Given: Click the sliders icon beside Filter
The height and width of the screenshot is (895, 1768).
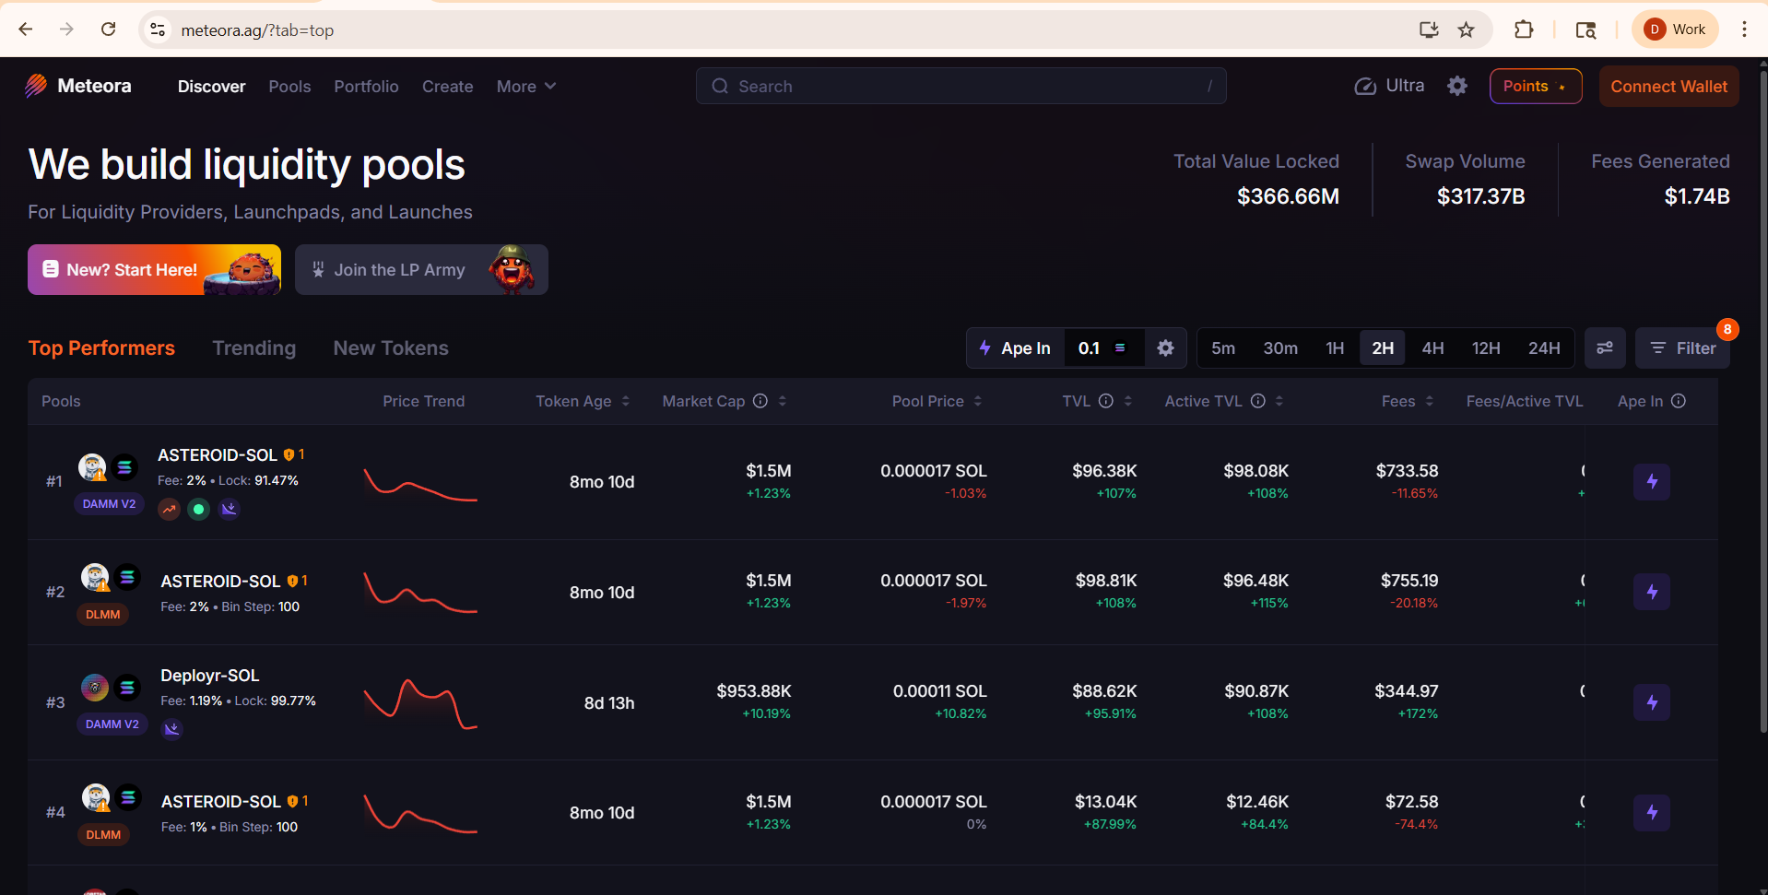Looking at the screenshot, I should click(1605, 348).
